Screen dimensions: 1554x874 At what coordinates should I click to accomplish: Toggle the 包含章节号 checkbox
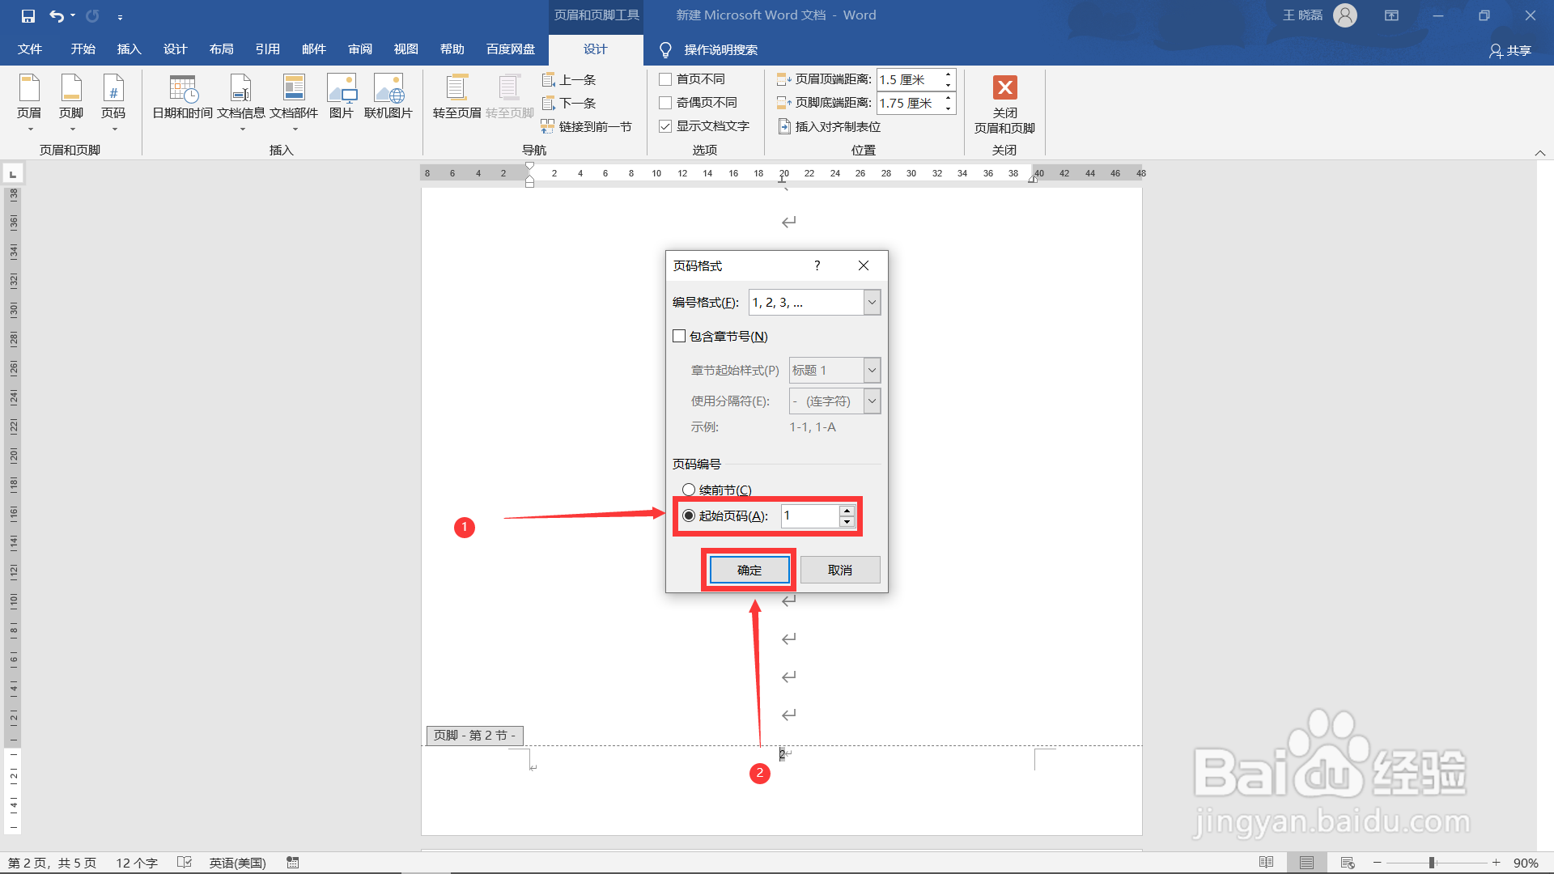[x=680, y=336]
